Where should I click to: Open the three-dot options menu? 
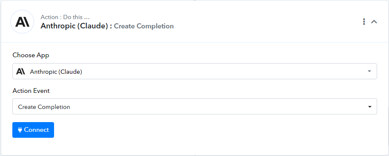pos(364,22)
